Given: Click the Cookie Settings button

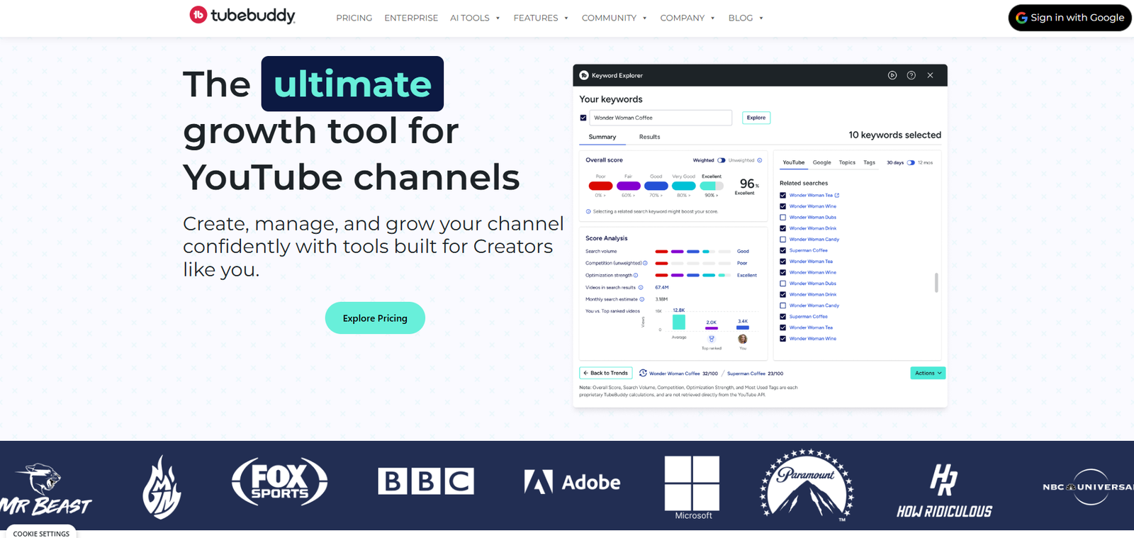Looking at the screenshot, I should [x=41, y=533].
